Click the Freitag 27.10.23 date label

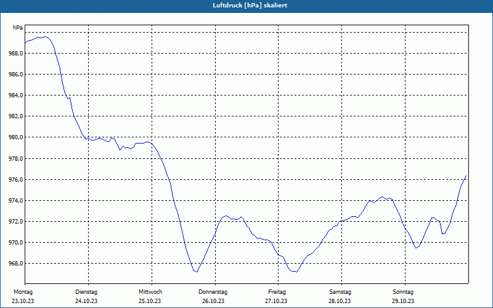click(276, 296)
